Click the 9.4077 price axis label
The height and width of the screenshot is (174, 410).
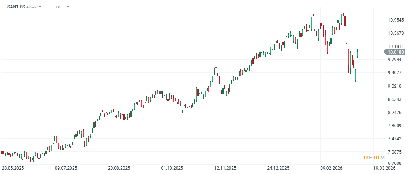click(x=396, y=73)
